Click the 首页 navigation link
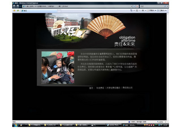The height and width of the screenshot is (129, 181). (x=91, y=88)
